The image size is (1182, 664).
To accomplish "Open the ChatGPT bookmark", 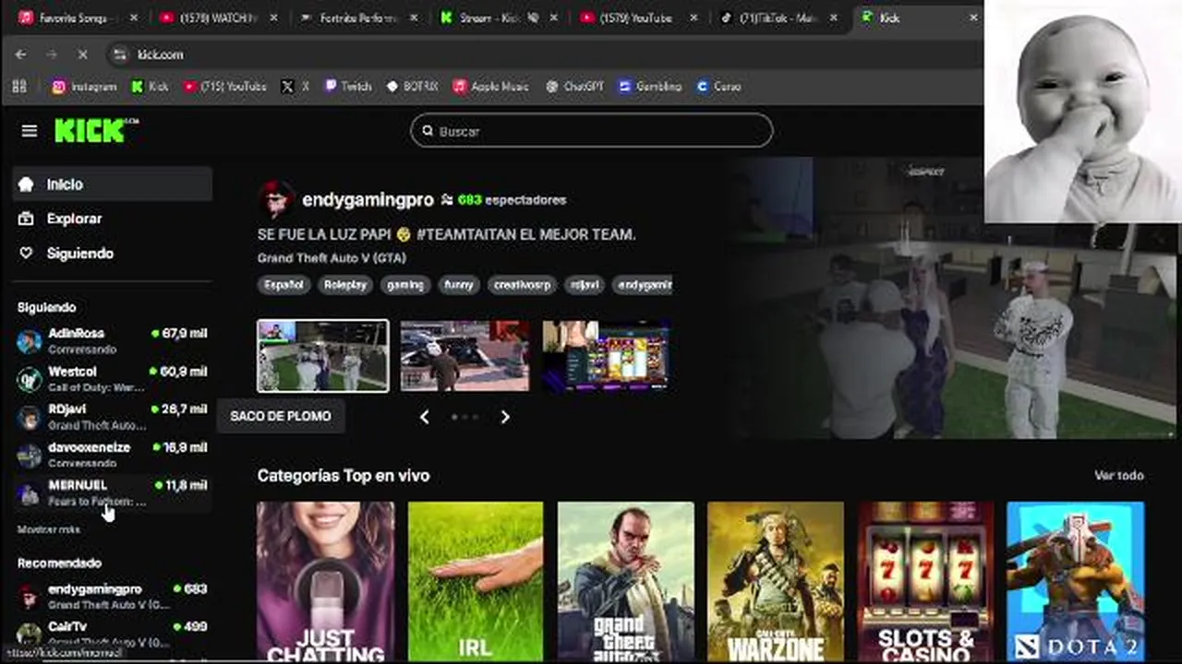I will point(574,86).
